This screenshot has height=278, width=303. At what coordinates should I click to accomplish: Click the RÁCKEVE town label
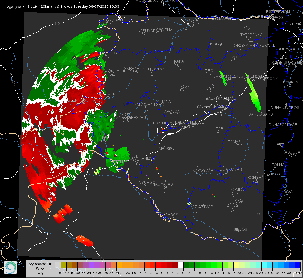(x=292, y=82)
